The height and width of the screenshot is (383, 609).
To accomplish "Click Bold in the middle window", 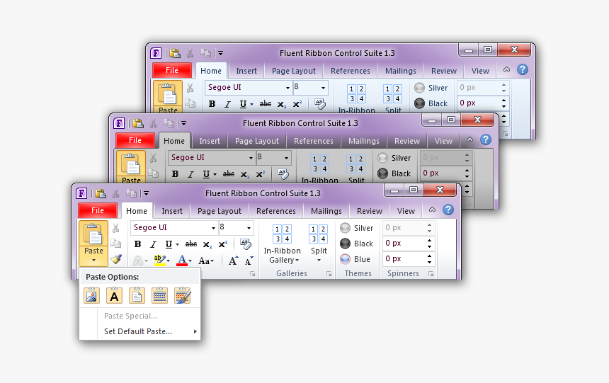I will pos(175,174).
